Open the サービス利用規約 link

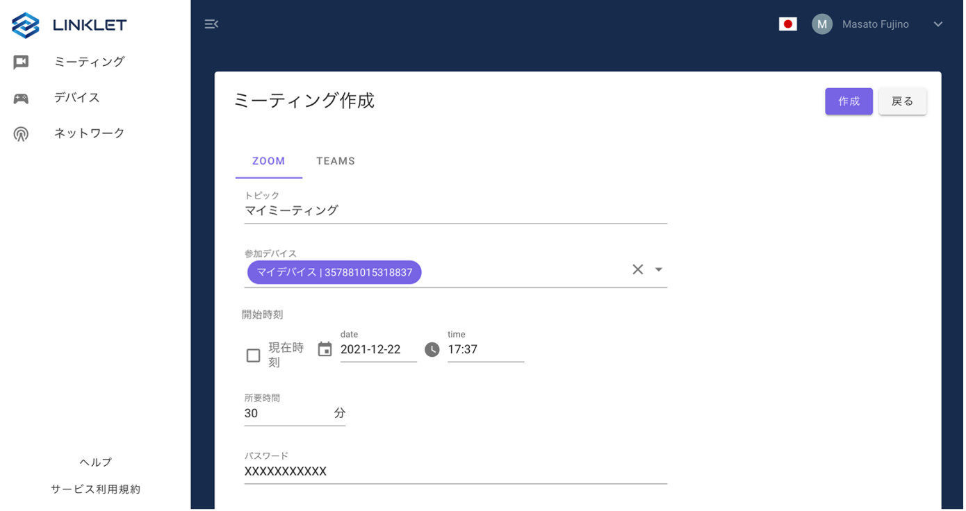click(96, 489)
